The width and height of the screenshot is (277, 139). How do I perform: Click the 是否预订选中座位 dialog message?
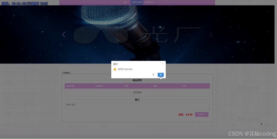[x=125, y=69]
